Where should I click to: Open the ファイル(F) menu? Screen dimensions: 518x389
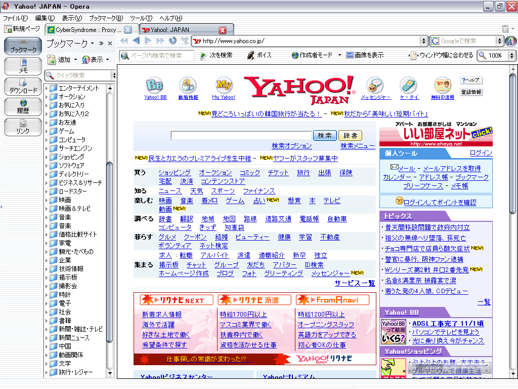16,18
